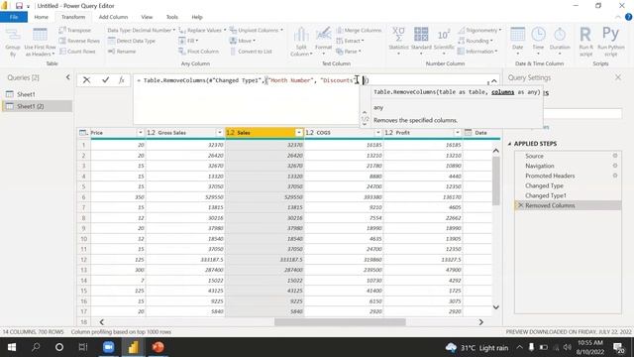Open the Split Column tool
The width and height of the screenshot is (634, 357).
pyautogui.click(x=301, y=42)
